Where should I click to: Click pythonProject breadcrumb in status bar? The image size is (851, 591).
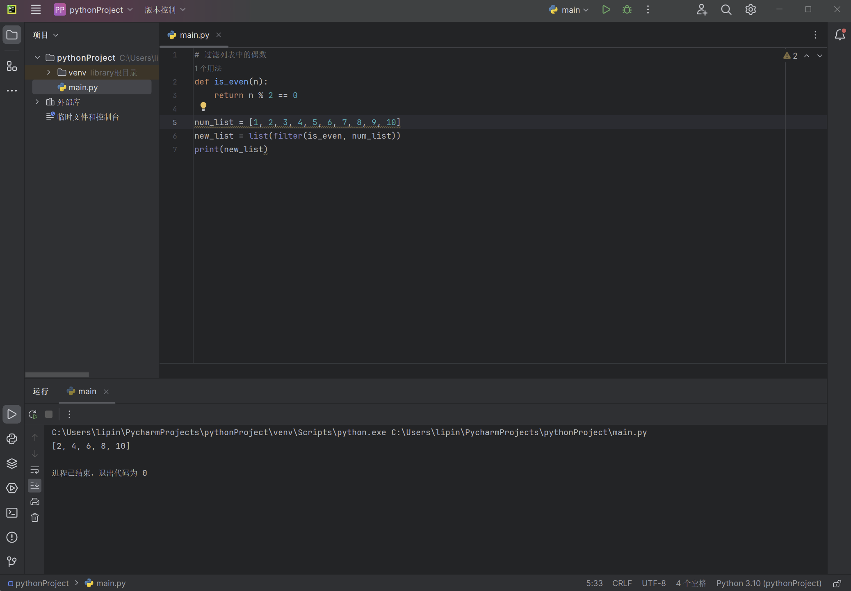[39, 583]
